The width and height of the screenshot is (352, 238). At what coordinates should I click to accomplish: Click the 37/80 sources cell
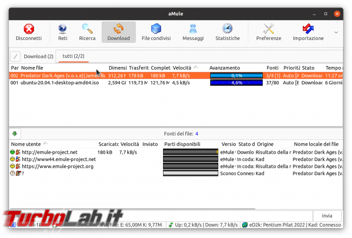(272, 83)
